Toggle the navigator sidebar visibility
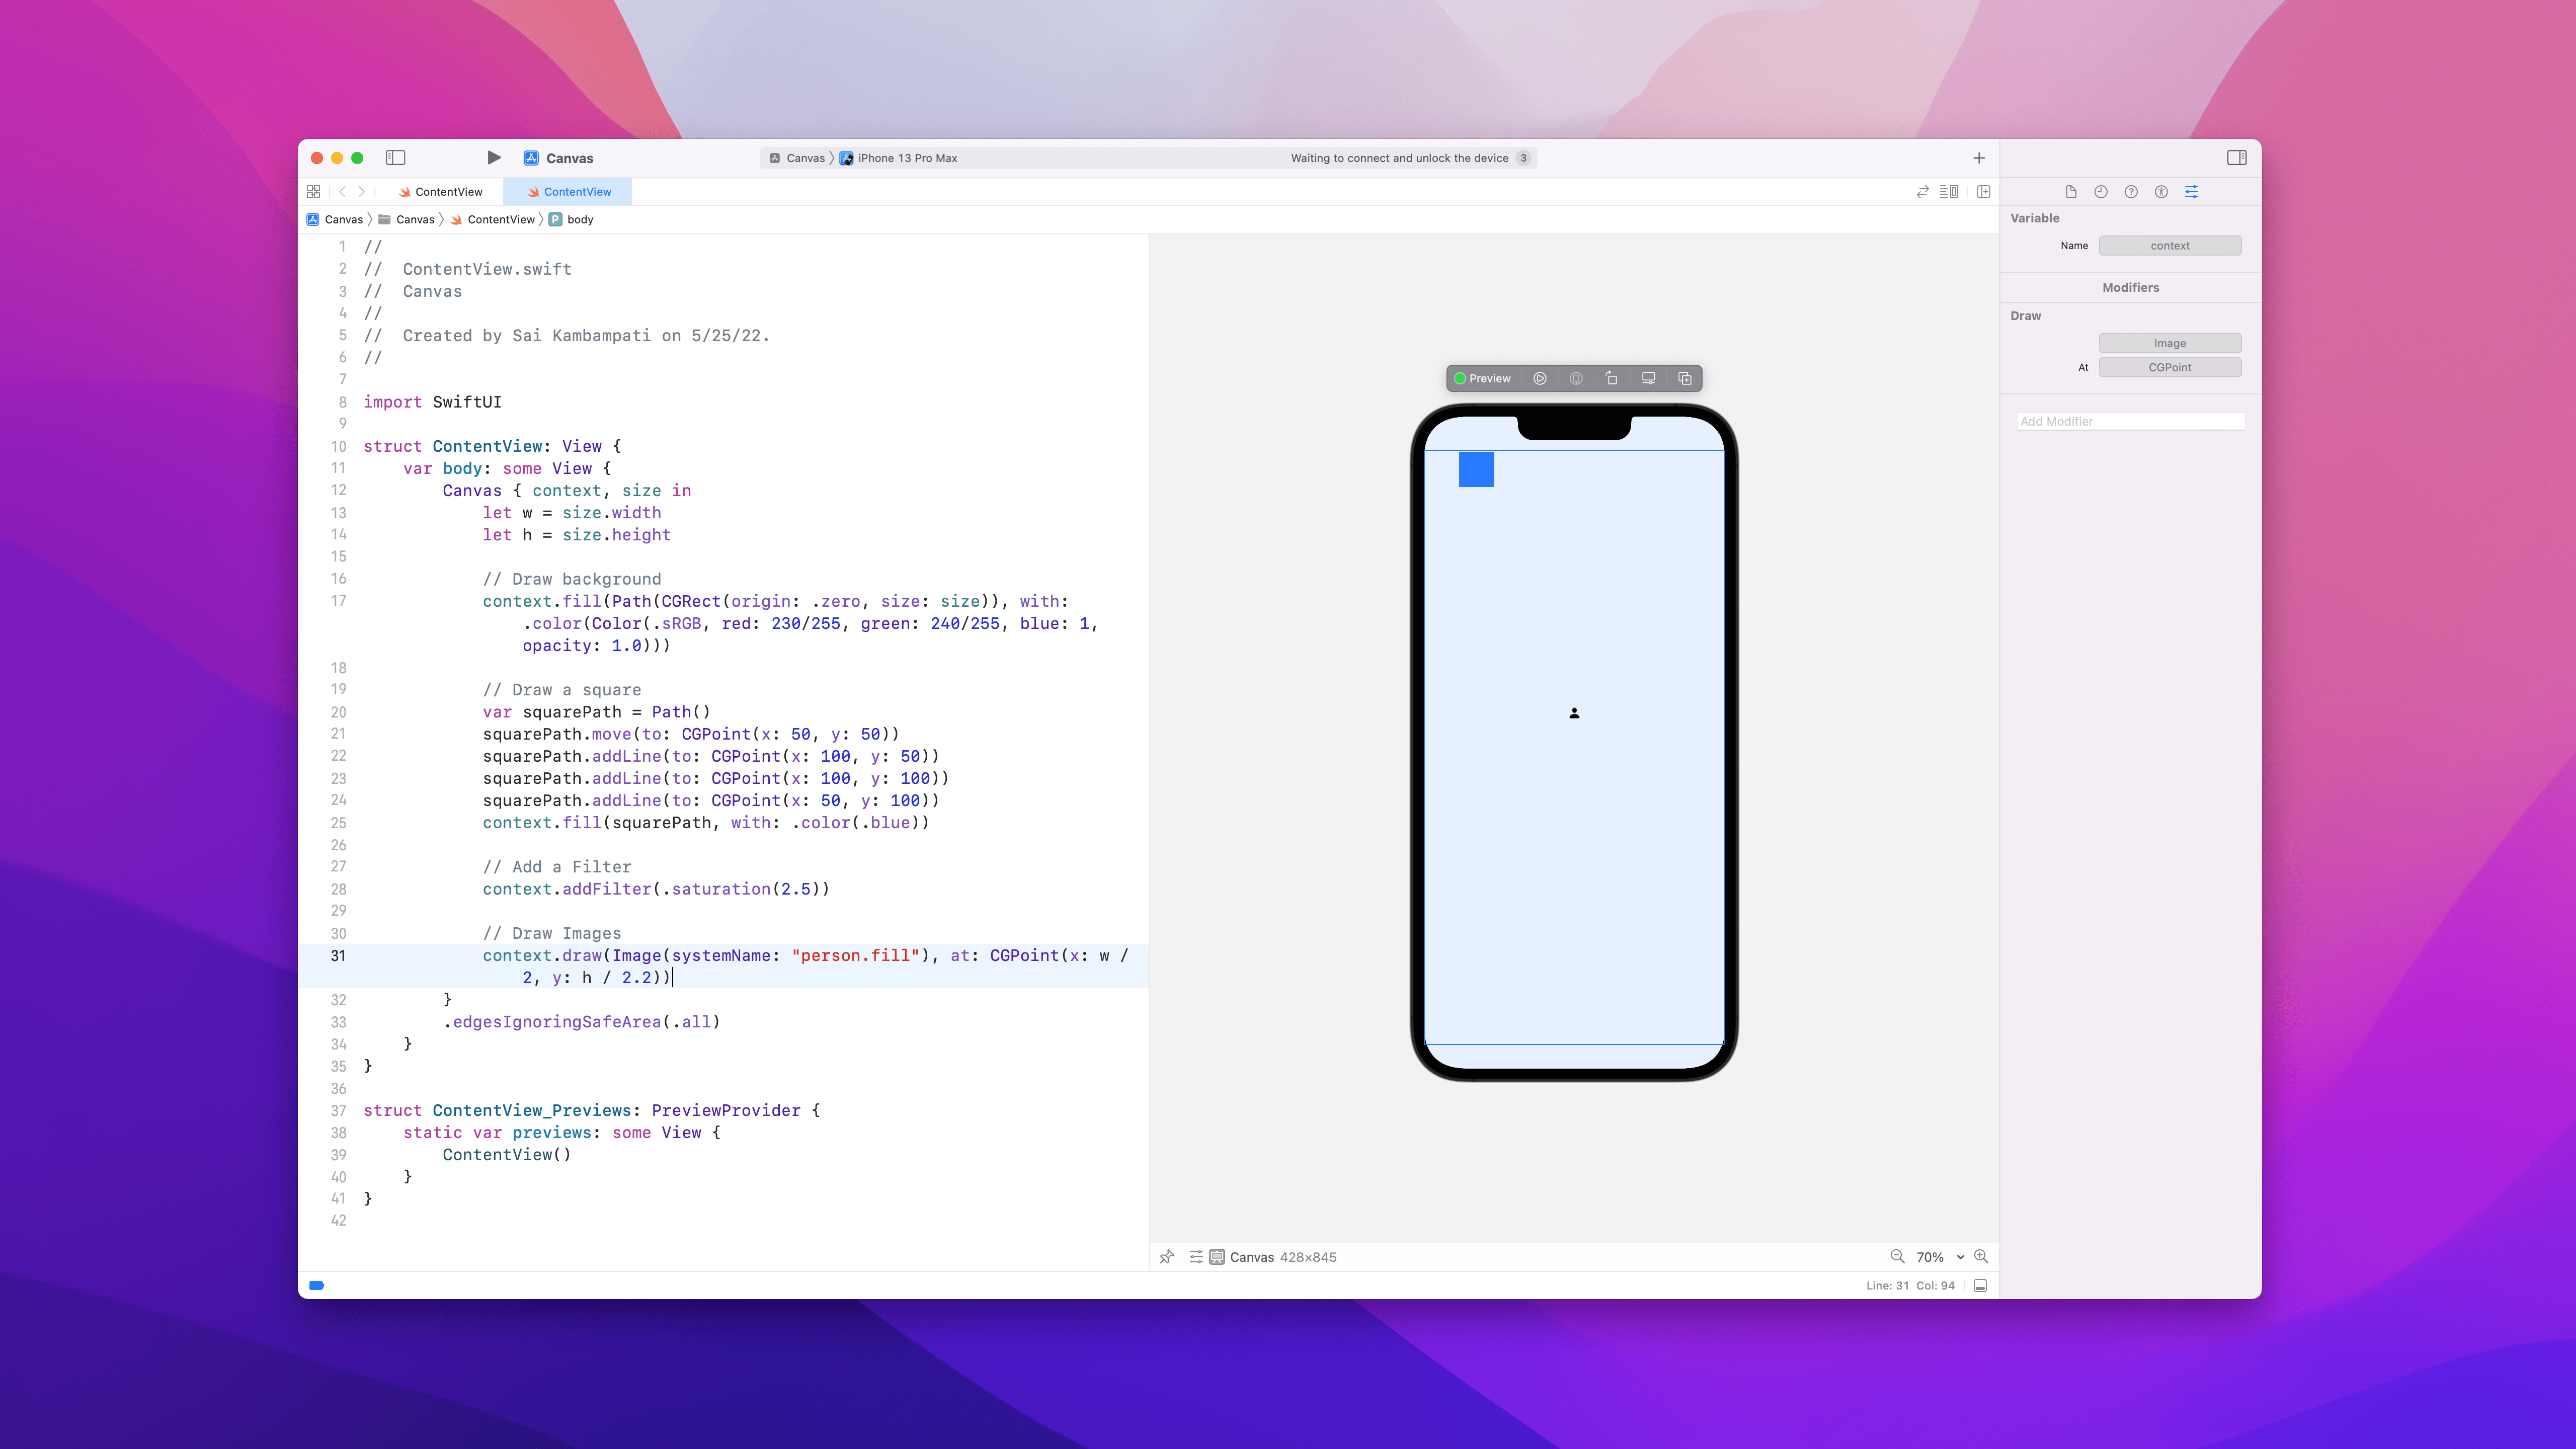The width and height of the screenshot is (2576, 1449). coord(395,158)
